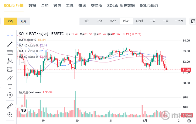Open the SOL币 历史数据 tab
Screen dimensions: 196x124
tap(121, 6)
